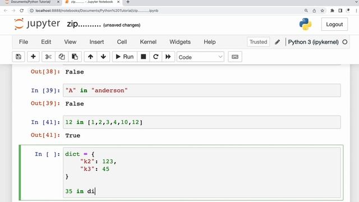The height and width of the screenshot is (202, 359).
Task: Click the active cell with dict code
Action: point(202,173)
